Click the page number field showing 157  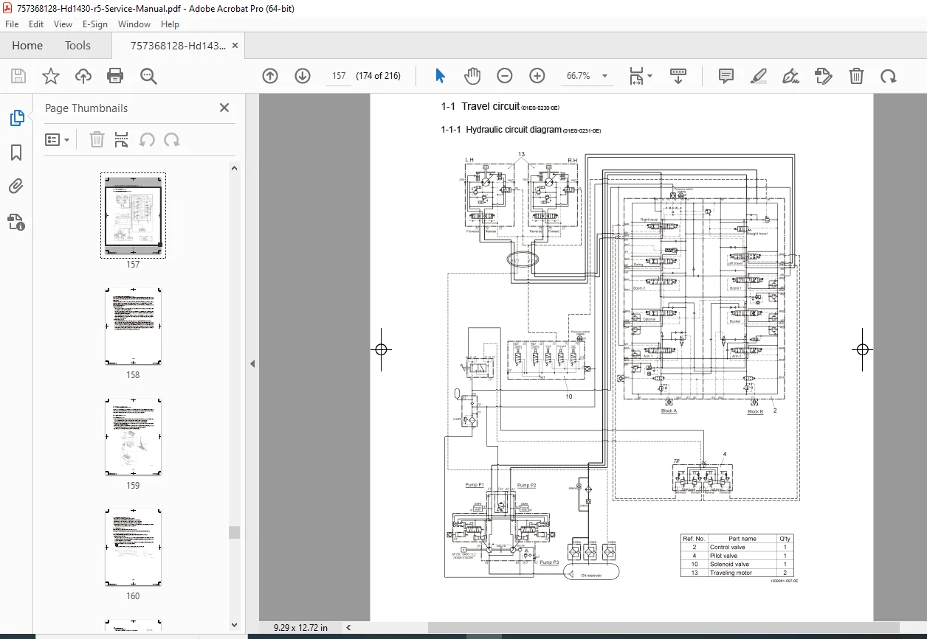(x=339, y=76)
